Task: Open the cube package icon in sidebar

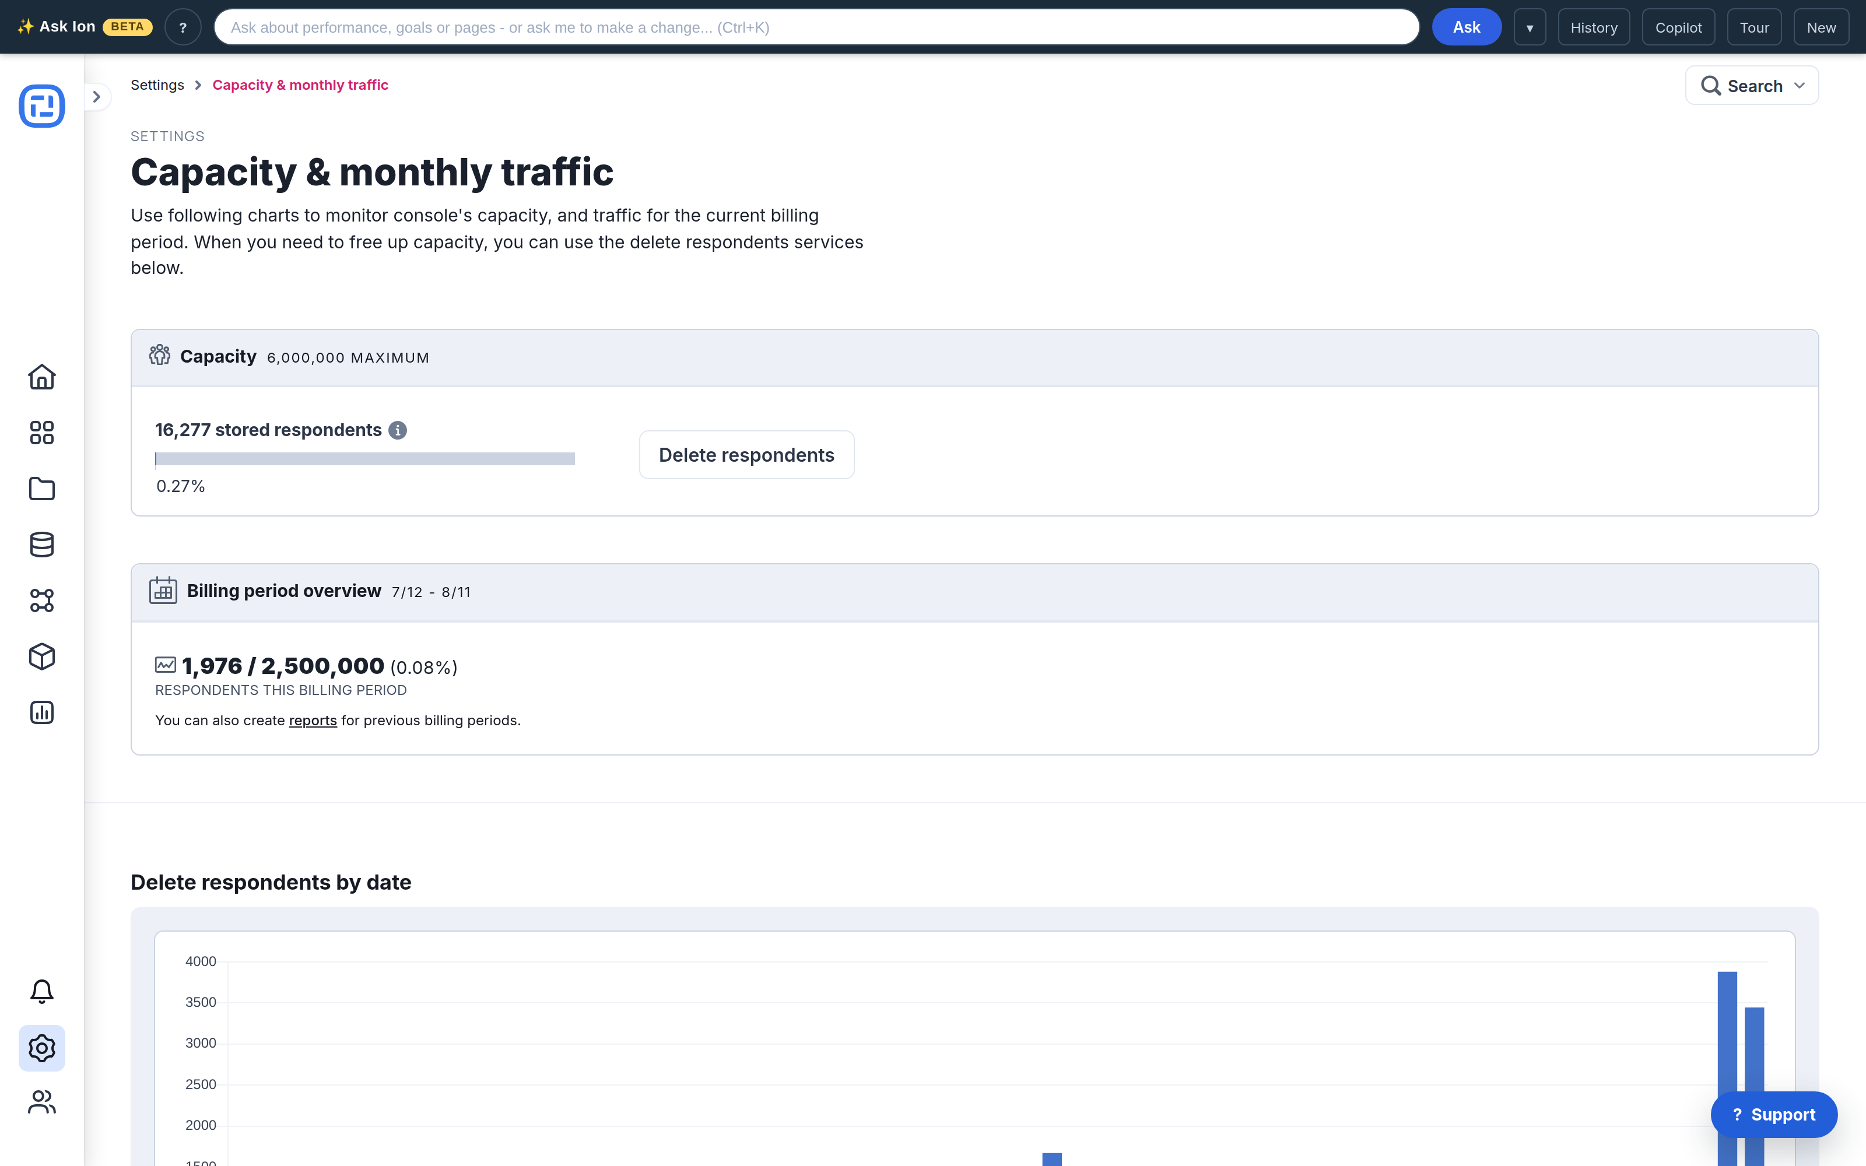Action: [41, 656]
